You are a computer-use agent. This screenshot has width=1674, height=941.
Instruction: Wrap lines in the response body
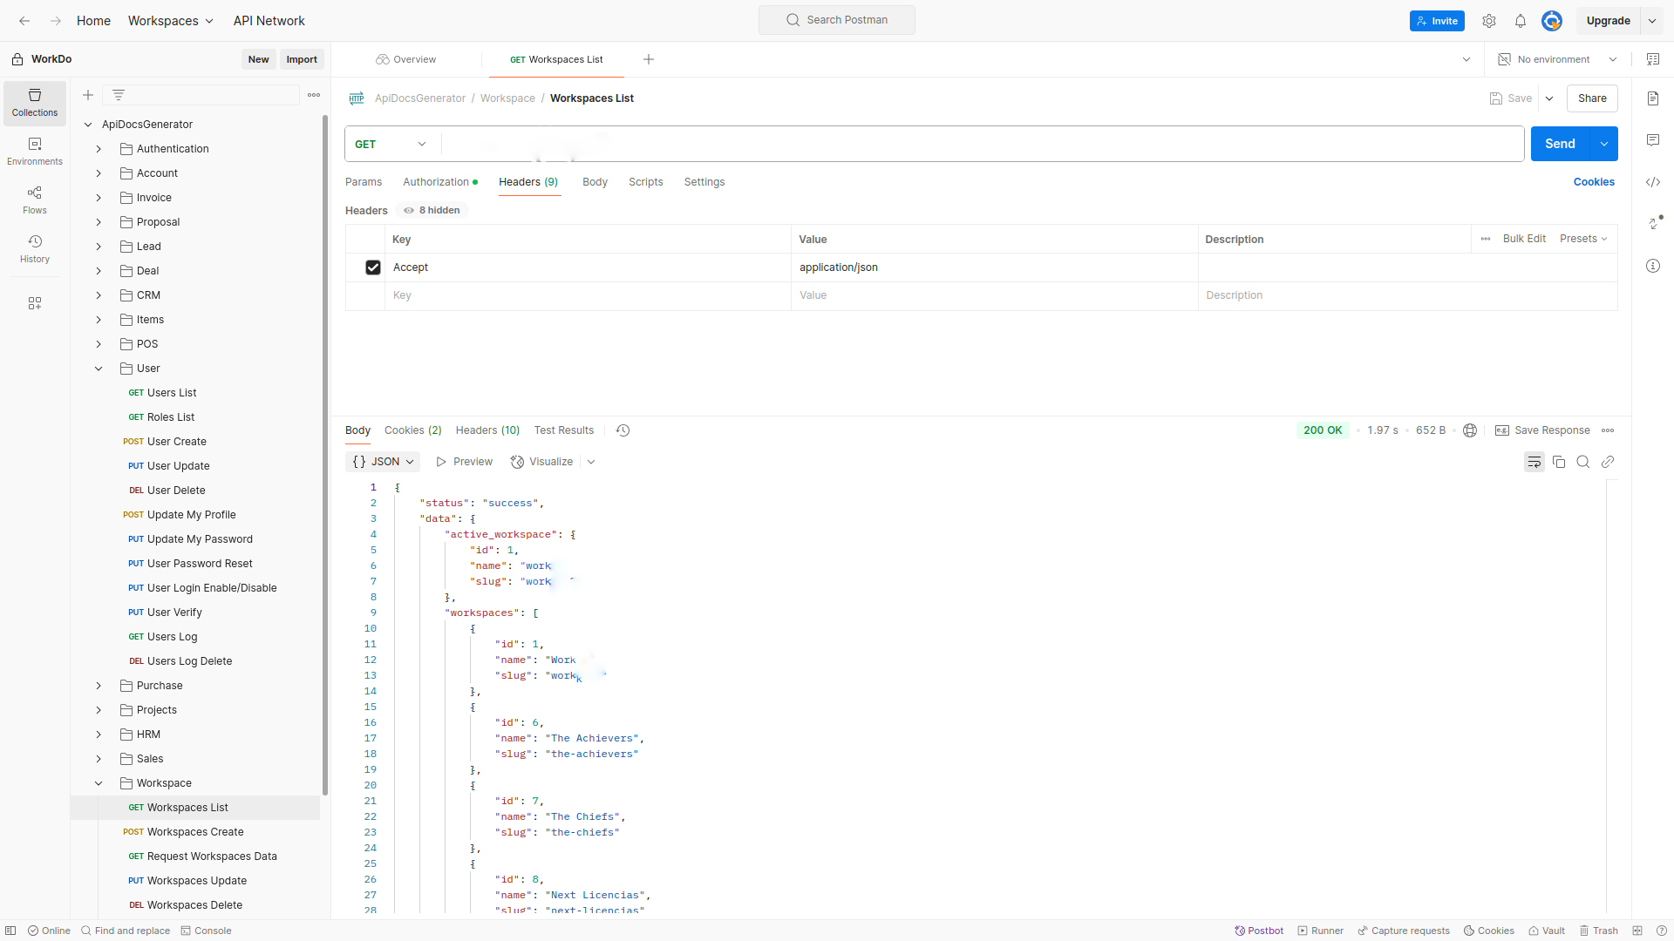[x=1534, y=462]
